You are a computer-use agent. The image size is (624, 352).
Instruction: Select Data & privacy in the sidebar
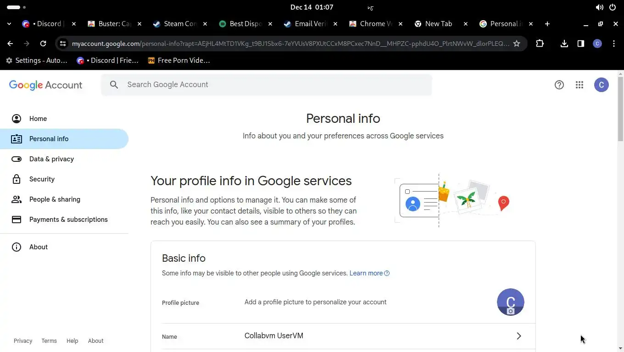coord(51,159)
